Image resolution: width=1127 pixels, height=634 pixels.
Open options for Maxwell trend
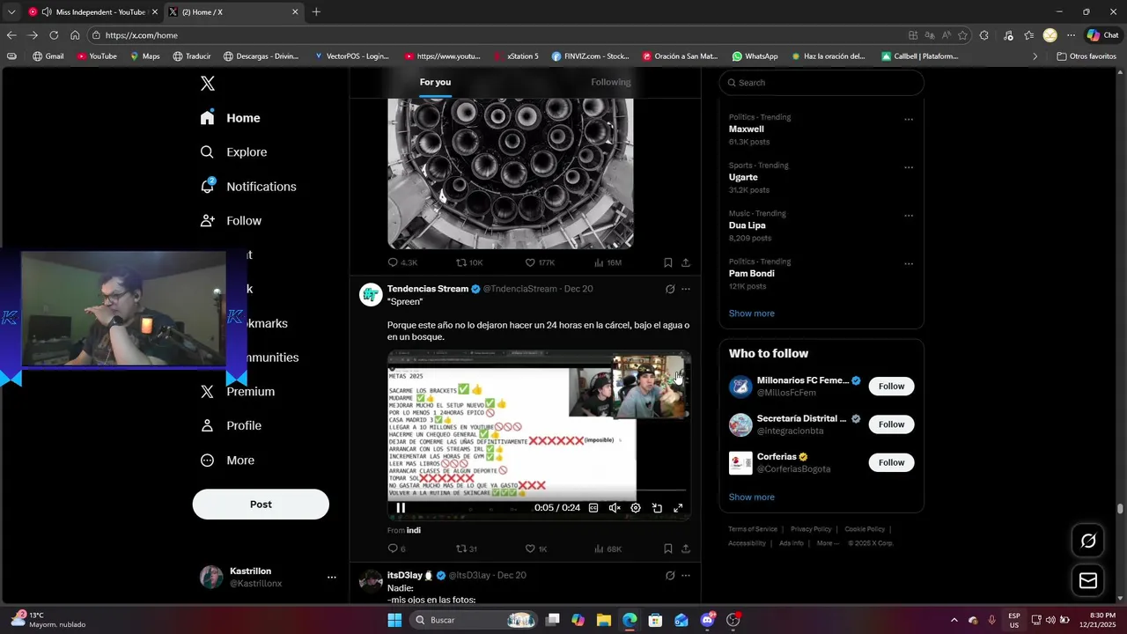pos(909,120)
